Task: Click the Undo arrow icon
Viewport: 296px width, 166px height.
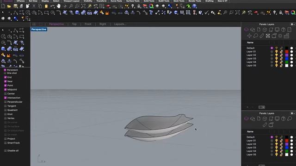Action: 52,6
